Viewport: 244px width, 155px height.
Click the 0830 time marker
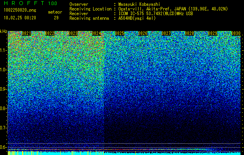click(x=236, y=33)
